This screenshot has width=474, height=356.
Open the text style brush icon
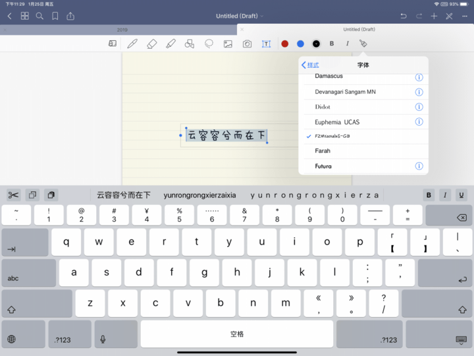click(363, 44)
